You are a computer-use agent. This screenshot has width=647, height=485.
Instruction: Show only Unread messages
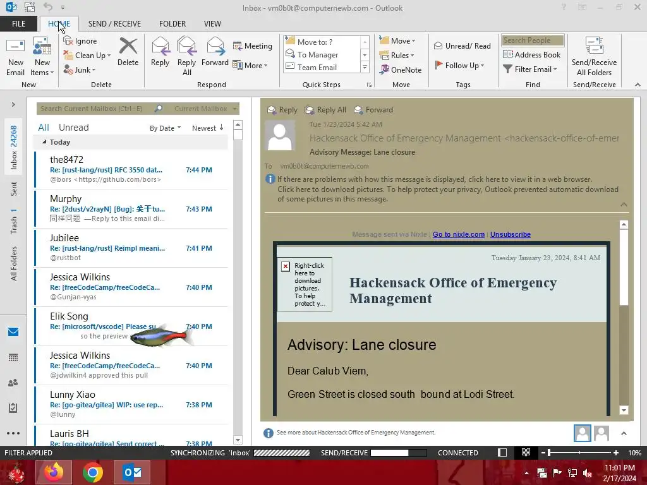point(73,128)
